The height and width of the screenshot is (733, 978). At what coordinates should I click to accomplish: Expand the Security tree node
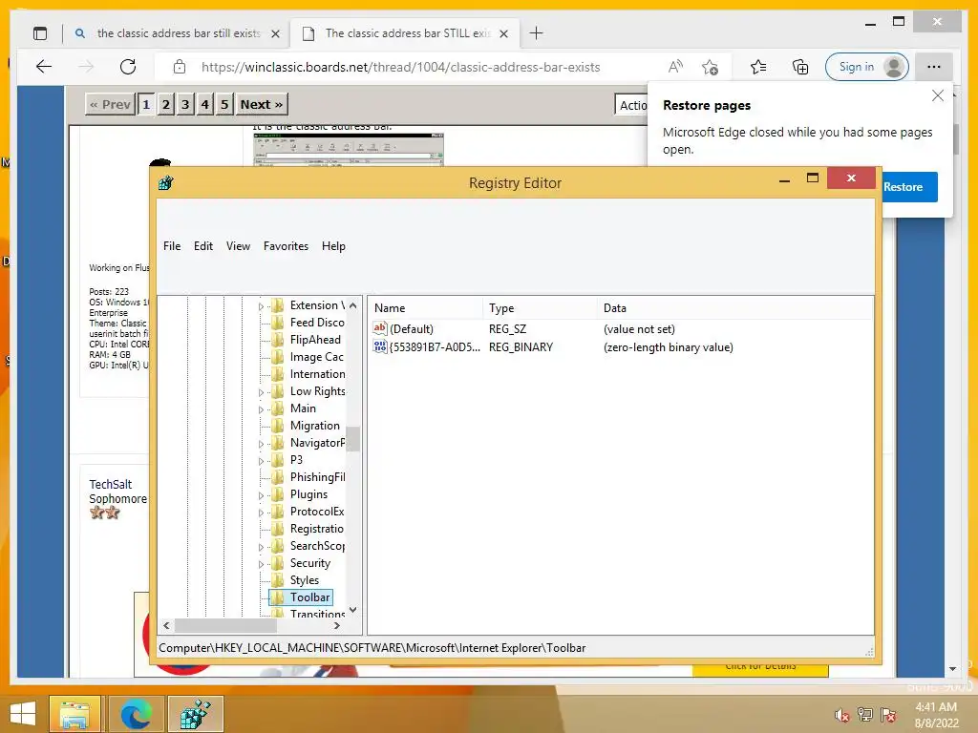click(262, 564)
